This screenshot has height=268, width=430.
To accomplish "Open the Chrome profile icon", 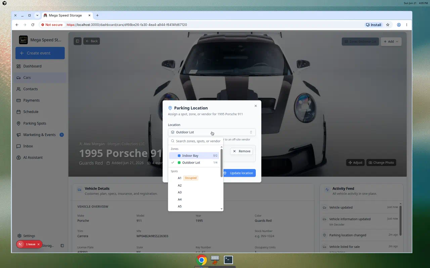I will (x=399, y=25).
